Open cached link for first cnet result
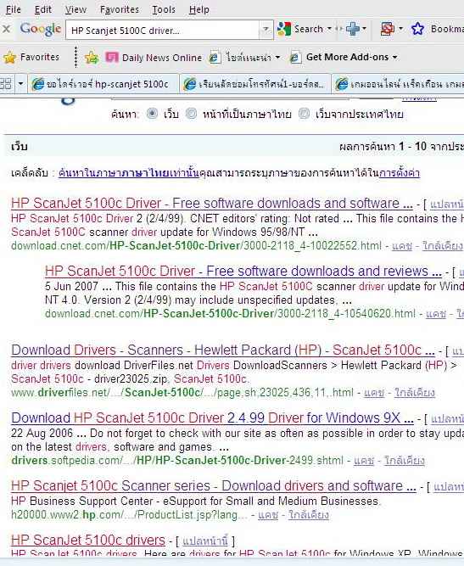 pyautogui.click(x=401, y=246)
